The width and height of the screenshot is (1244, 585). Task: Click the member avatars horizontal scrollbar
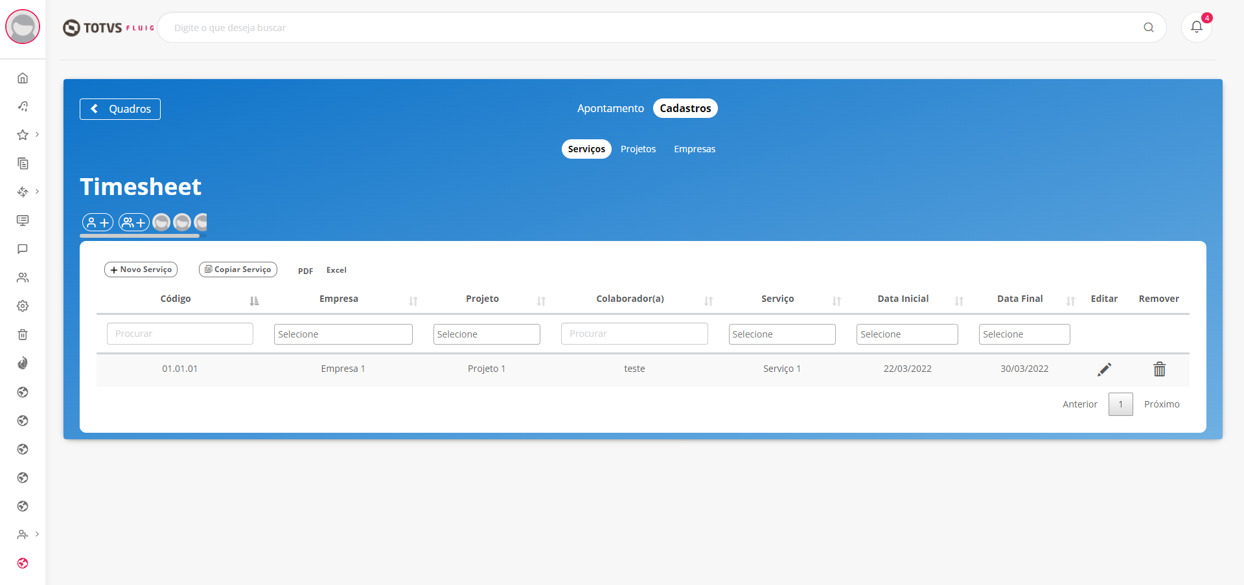[139, 236]
